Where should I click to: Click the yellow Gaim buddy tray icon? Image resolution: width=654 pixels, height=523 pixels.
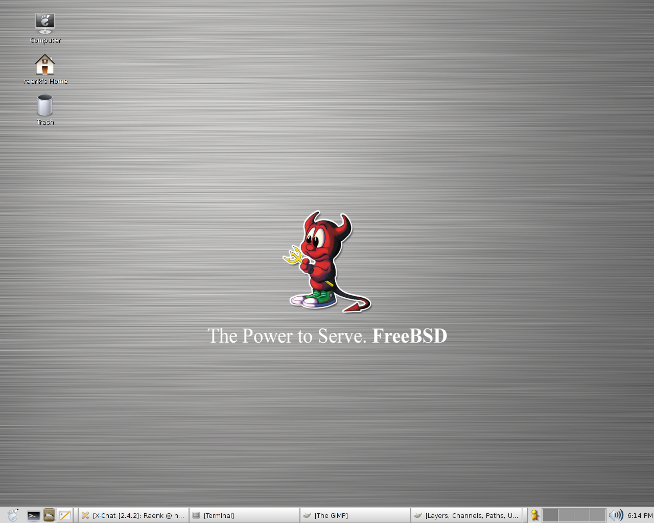click(x=534, y=515)
